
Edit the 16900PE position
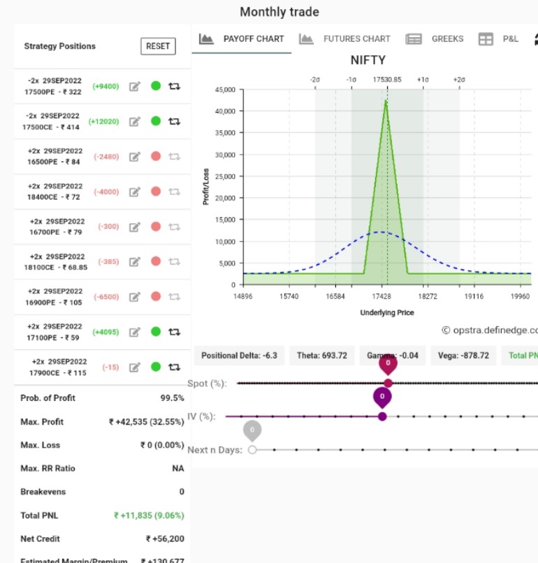(x=135, y=297)
